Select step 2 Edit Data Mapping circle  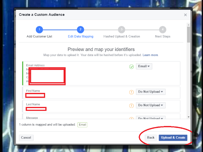pyautogui.click(x=81, y=30)
